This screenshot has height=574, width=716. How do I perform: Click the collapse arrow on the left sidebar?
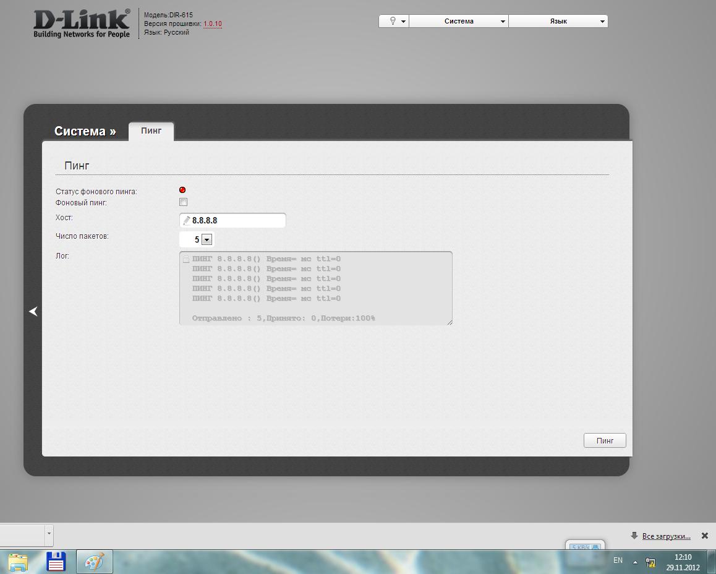pos(33,311)
